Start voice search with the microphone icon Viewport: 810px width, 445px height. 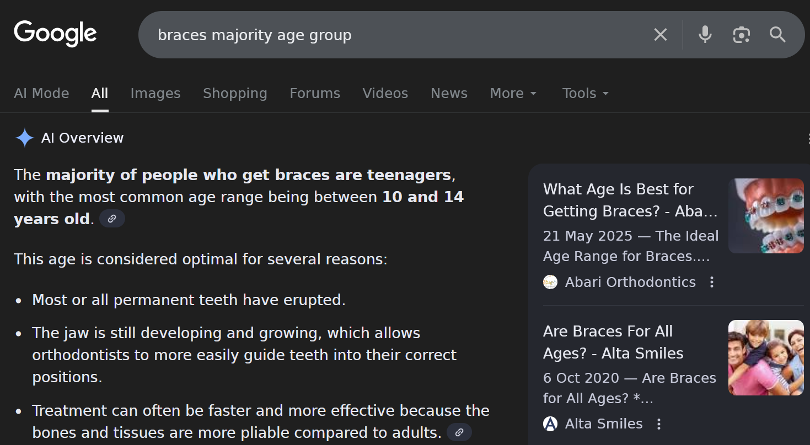(705, 35)
